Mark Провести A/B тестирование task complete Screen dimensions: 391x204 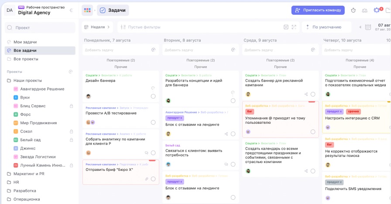(153, 122)
